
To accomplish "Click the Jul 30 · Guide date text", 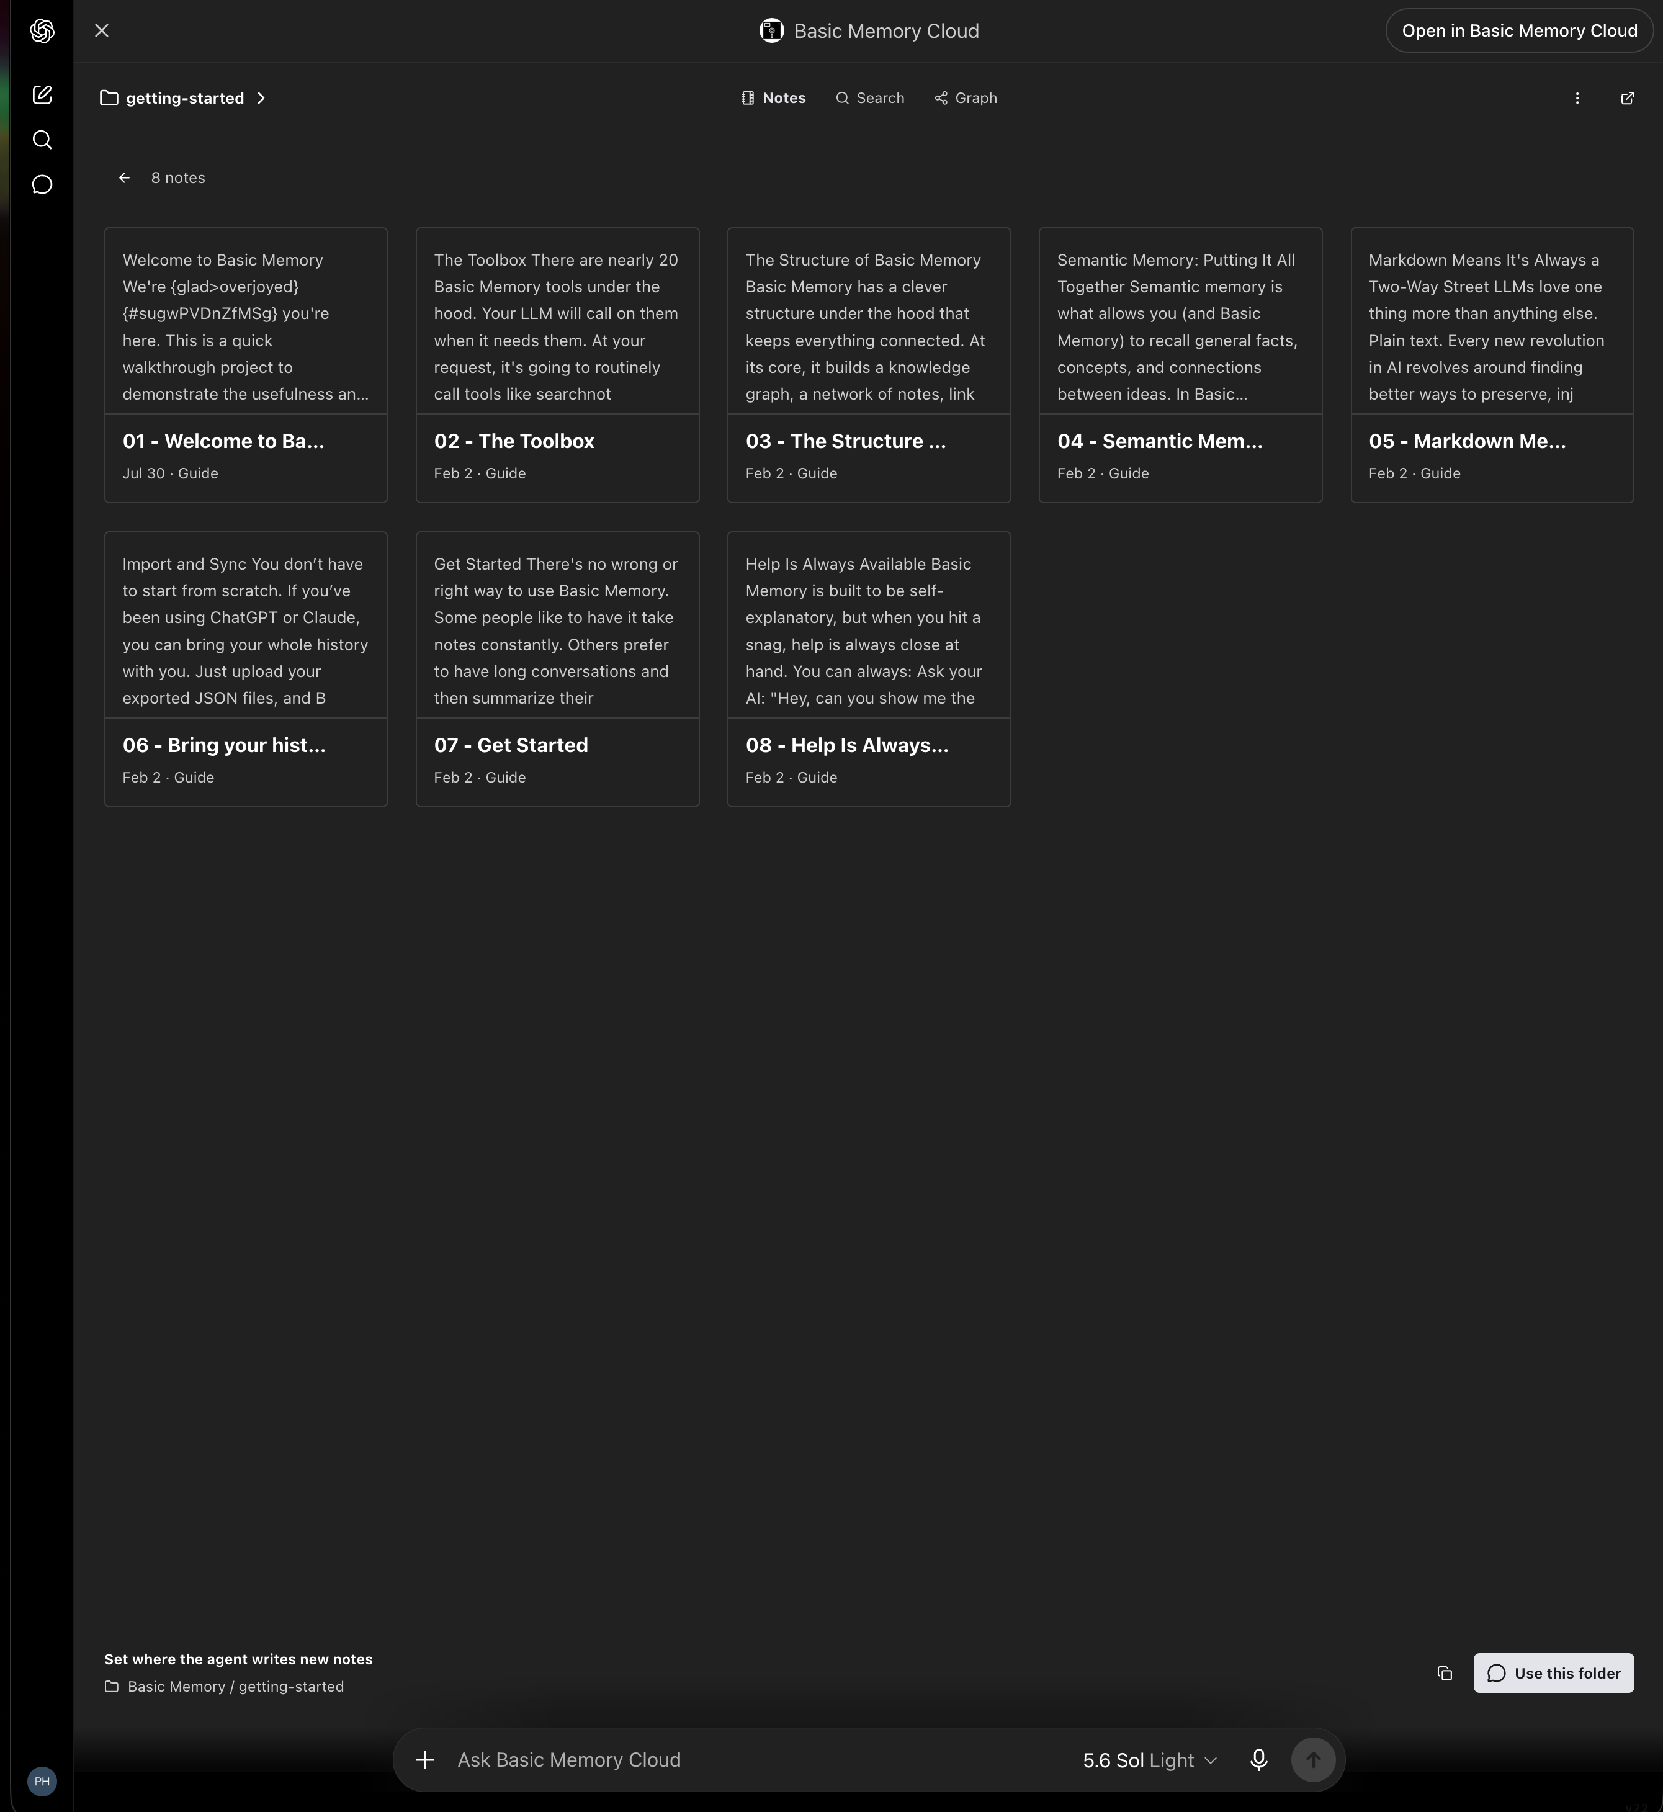I will point(170,473).
